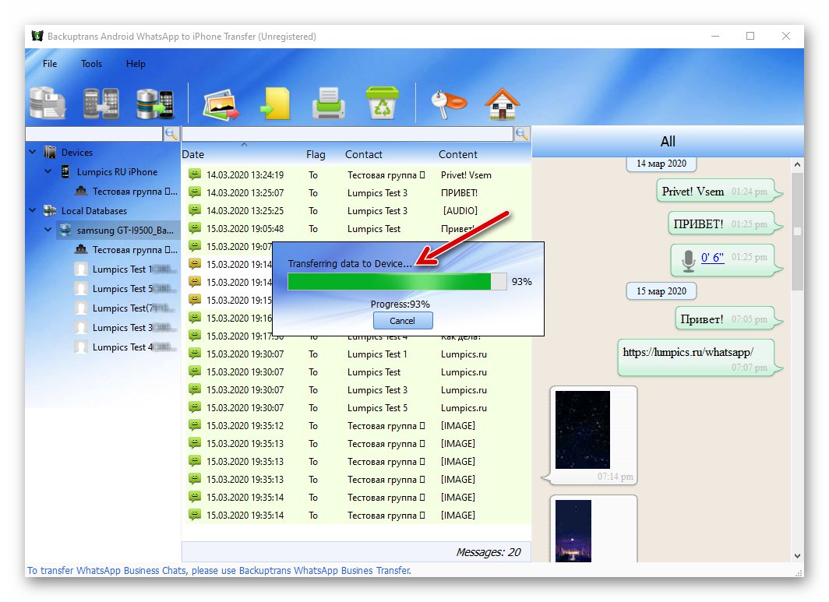Cancel the data transfer
Screen dimensions: 829x602
click(x=403, y=321)
